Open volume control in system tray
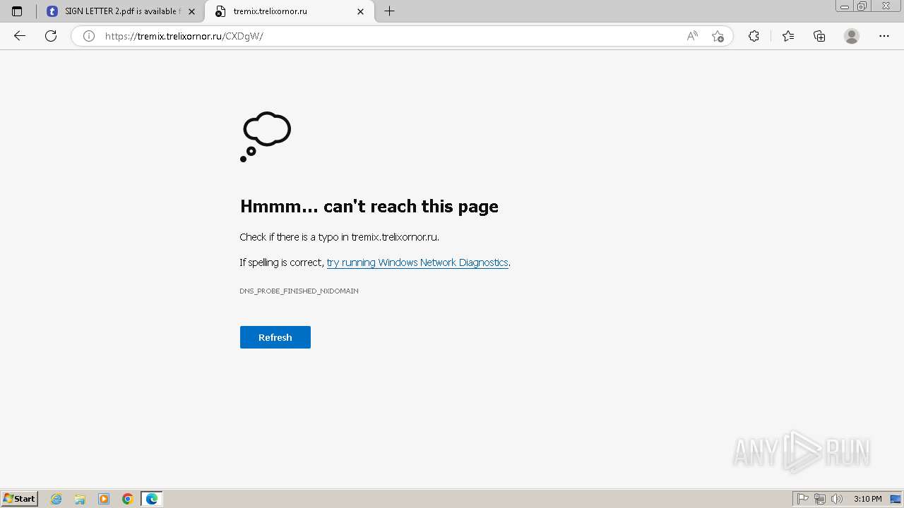Viewport: 904px width, 508px height. (837, 499)
